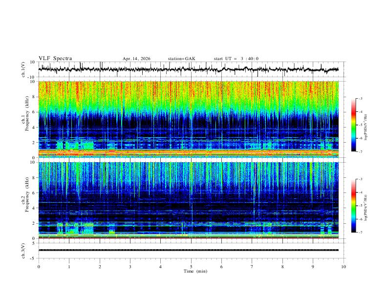Click the ch.1 "Frequency (kHz)" axis label
Image resolution: width=387 pixels, height=299 pixels.
pyautogui.click(x=27, y=113)
